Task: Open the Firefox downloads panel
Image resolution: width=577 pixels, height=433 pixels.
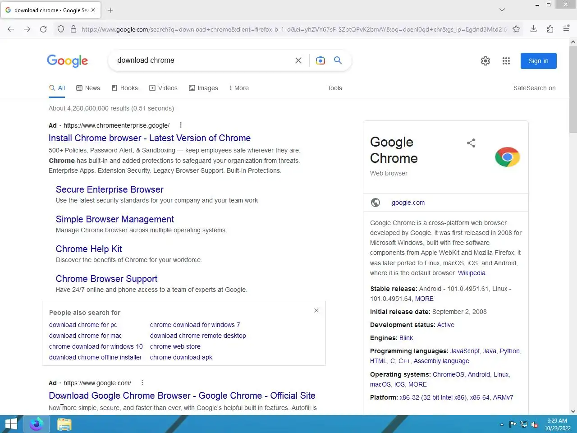Action: click(533, 29)
